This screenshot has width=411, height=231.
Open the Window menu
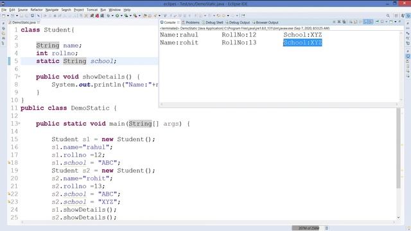(x=114, y=10)
